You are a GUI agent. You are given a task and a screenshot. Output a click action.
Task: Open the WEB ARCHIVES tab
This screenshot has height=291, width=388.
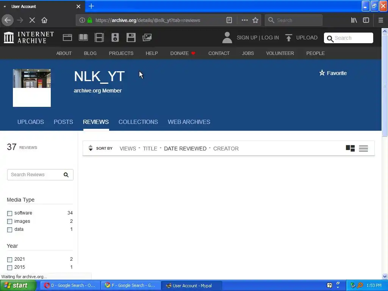click(x=189, y=122)
